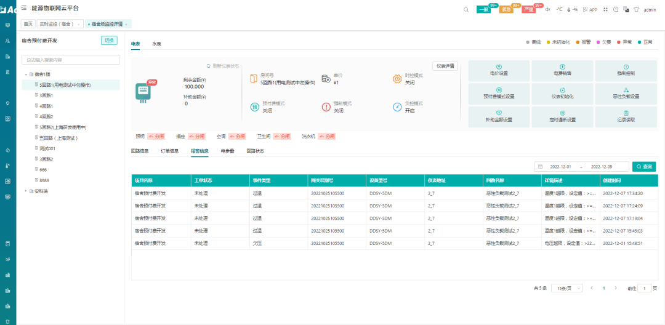
Task: Refresh meter status with 刷新仪表状态
Action: [x=223, y=66]
